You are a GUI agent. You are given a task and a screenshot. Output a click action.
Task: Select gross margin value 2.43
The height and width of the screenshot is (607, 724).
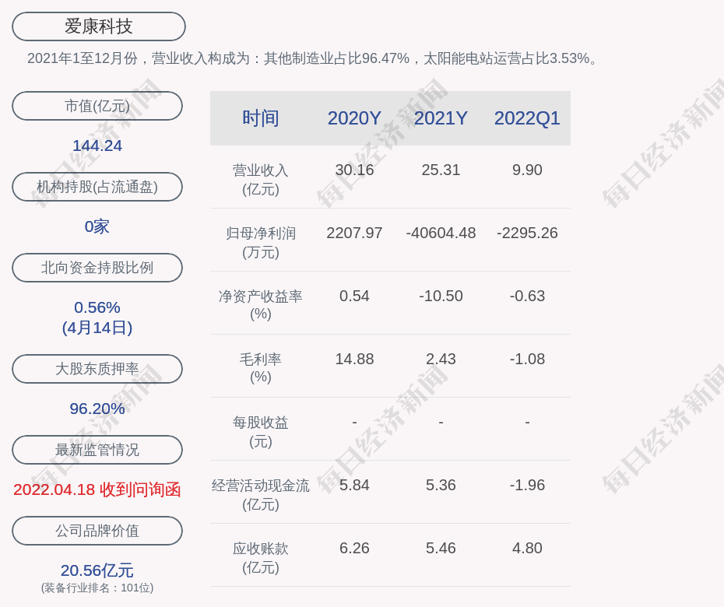(x=441, y=359)
